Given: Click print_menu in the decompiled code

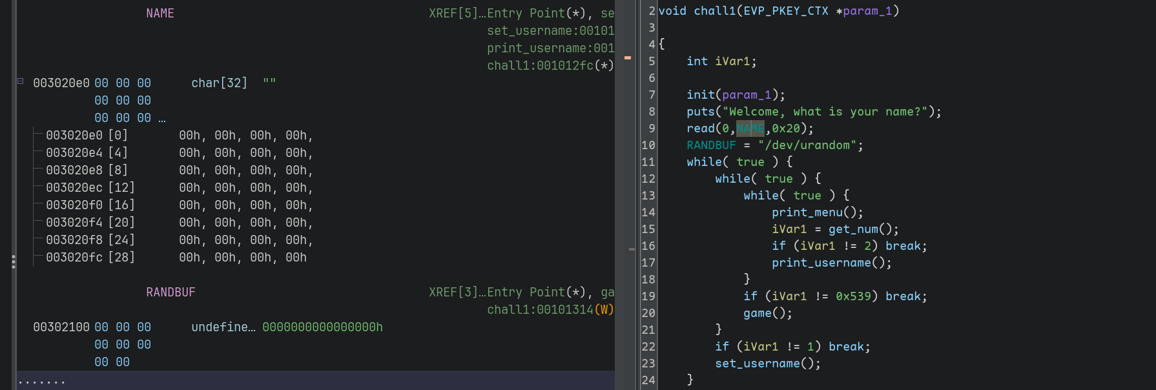Looking at the screenshot, I should (807, 212).
